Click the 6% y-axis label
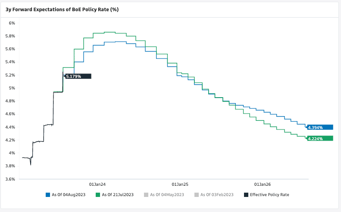The image size is (341, 212). click(x=12, y=23)
